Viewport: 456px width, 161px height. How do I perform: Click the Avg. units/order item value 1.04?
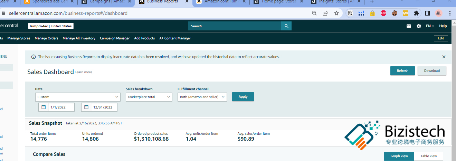[191, 139]
